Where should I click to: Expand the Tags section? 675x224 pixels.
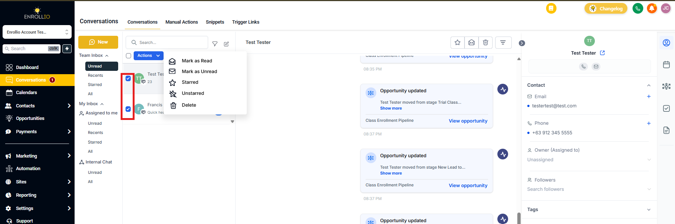pyautogui.click(x=649, y=210)
